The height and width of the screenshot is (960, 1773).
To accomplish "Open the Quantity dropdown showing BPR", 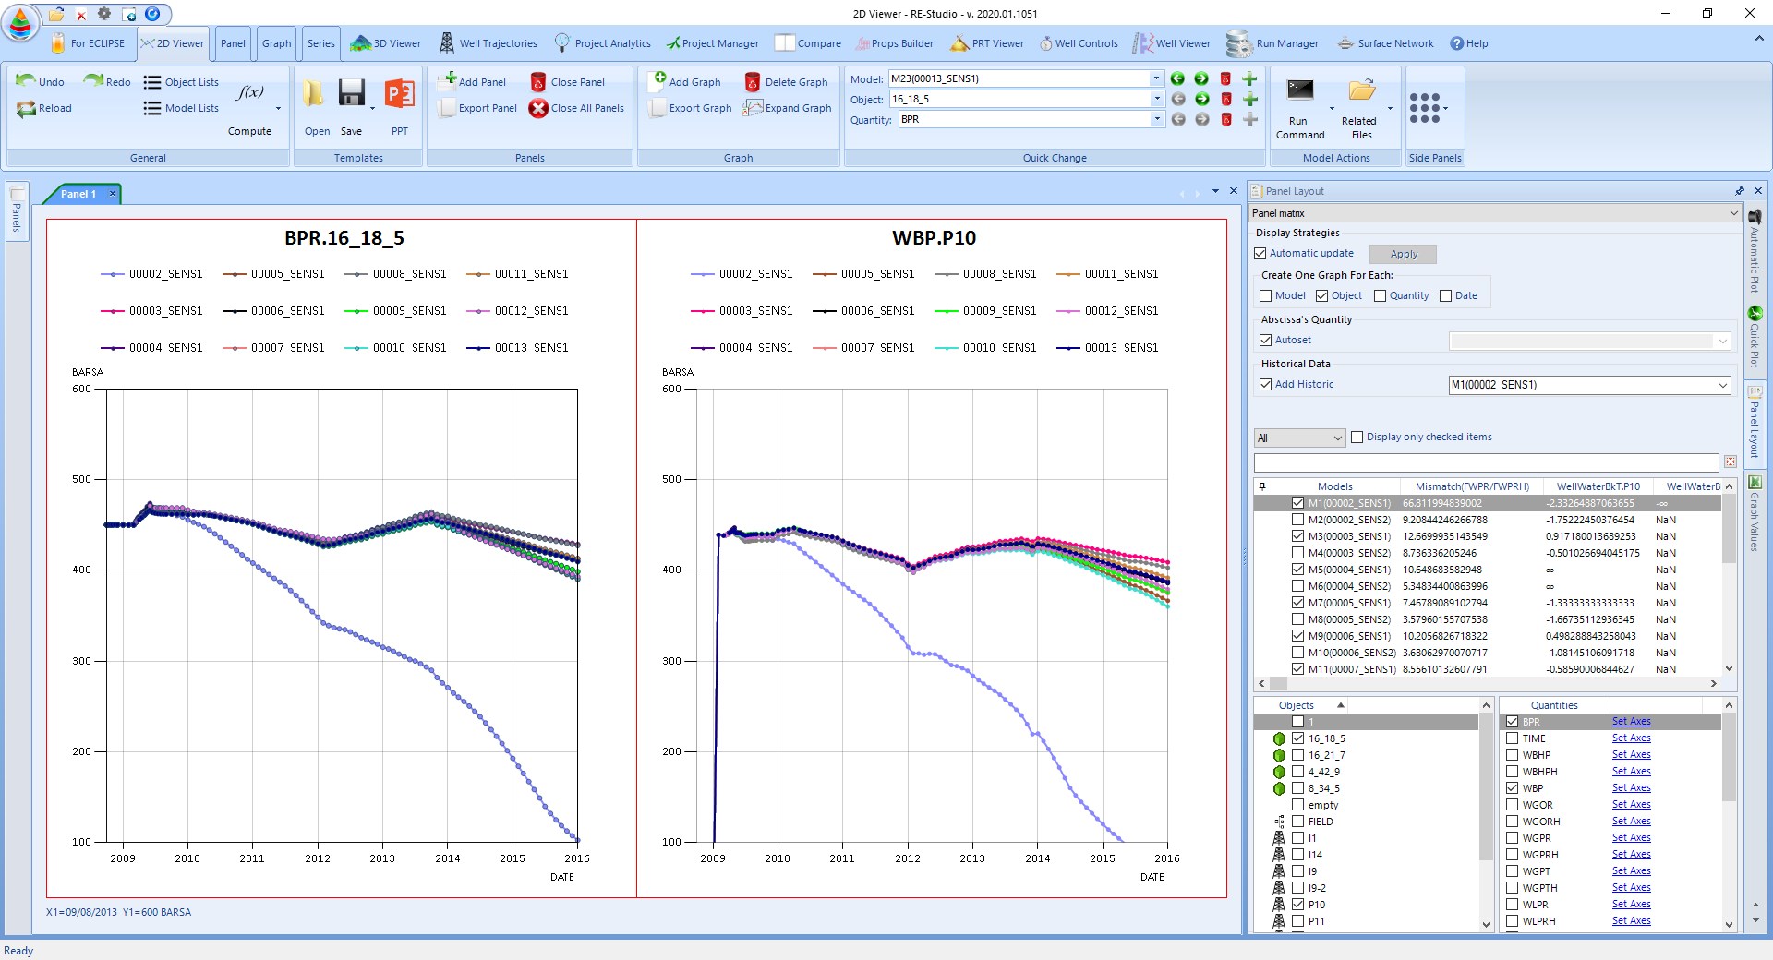I will click(x=1156, y=119).
